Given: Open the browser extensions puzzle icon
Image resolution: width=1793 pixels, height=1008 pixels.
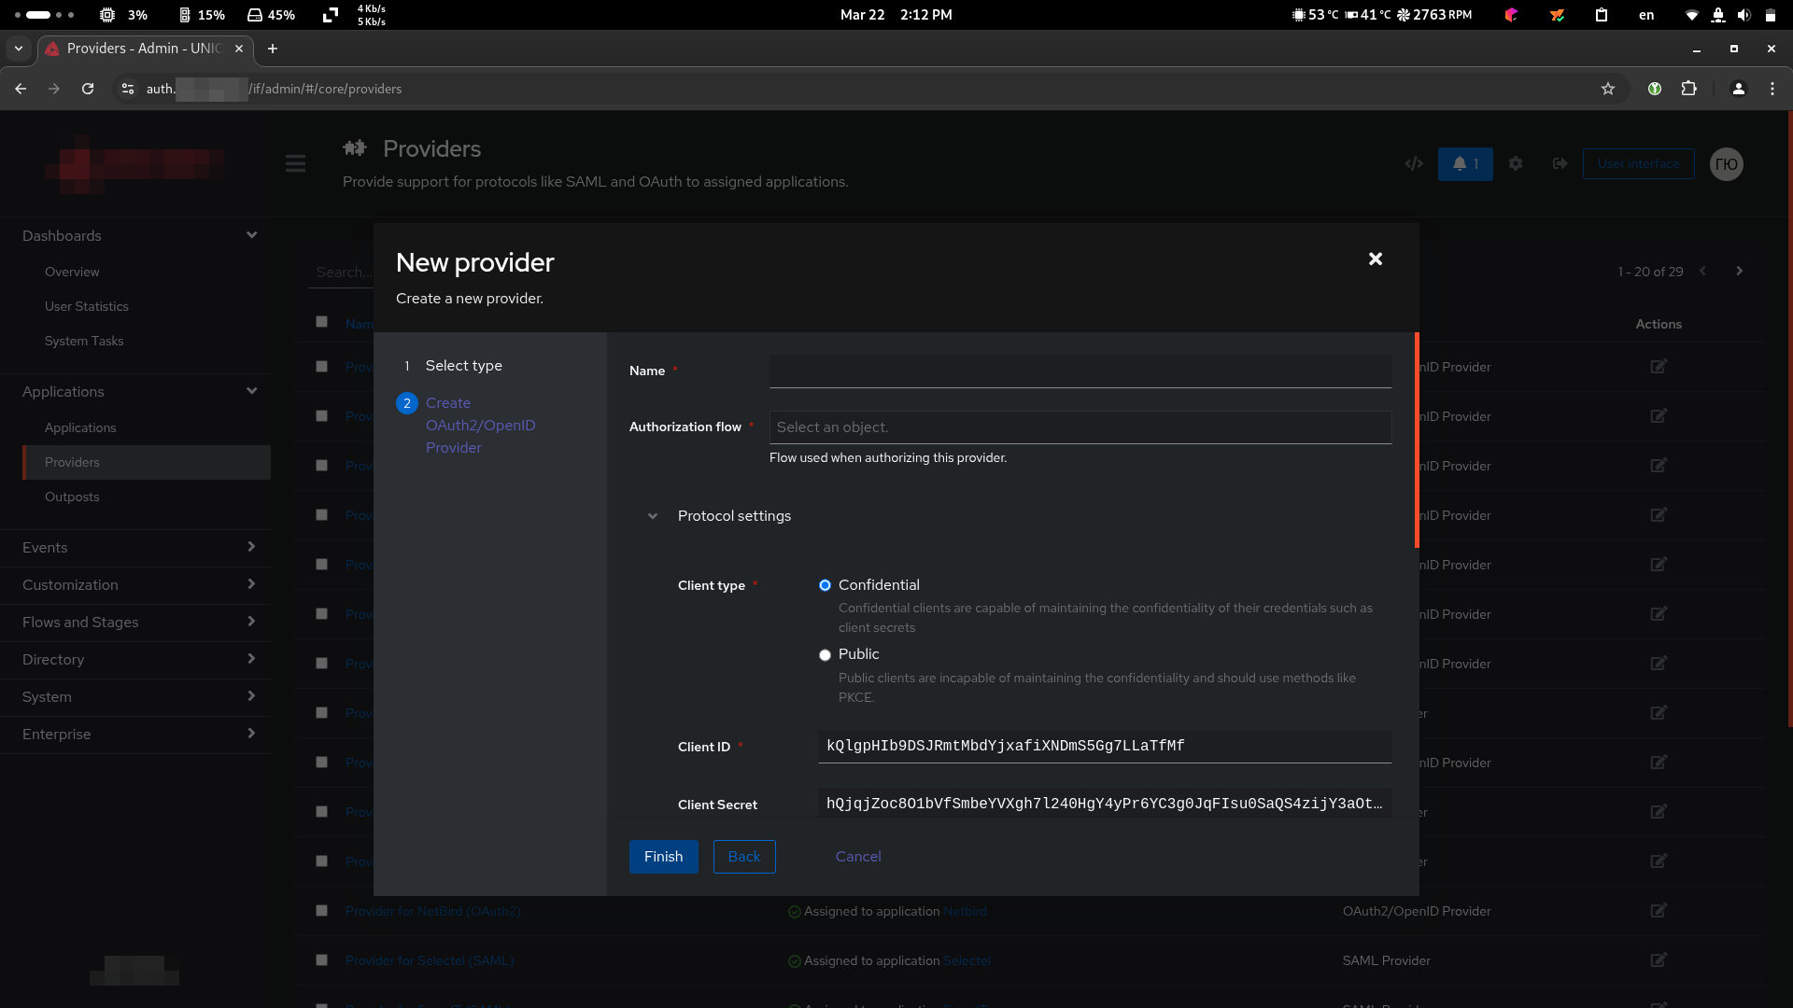Looking at the screenshot, I should (1688, 89).
